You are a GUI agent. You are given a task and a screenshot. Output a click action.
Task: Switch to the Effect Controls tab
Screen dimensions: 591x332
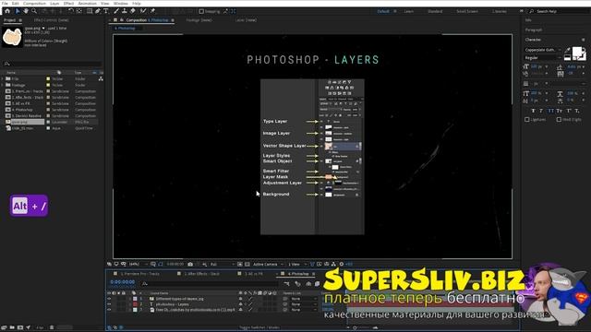coord(52,20)
